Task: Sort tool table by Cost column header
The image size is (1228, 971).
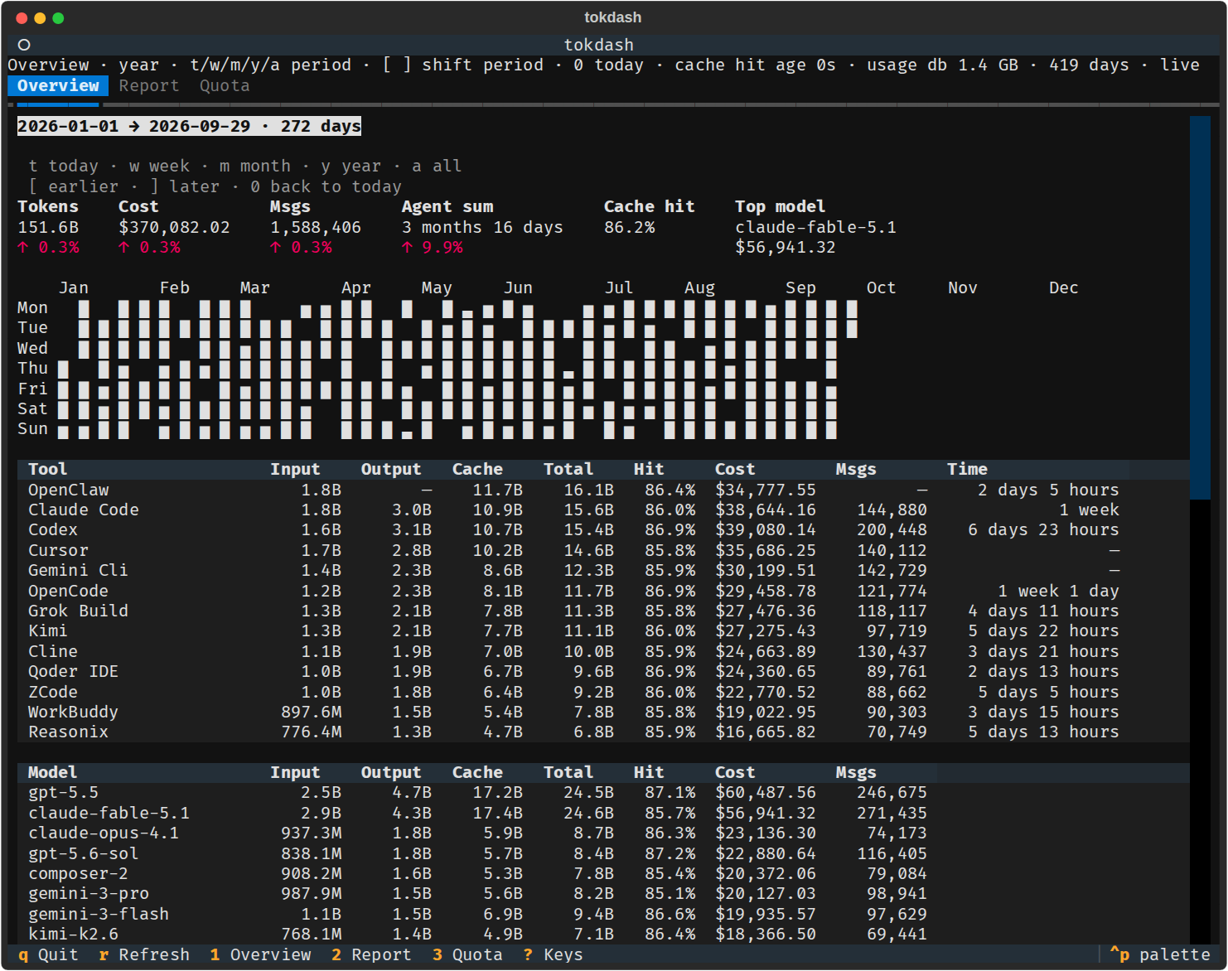Action: [735, 469]
